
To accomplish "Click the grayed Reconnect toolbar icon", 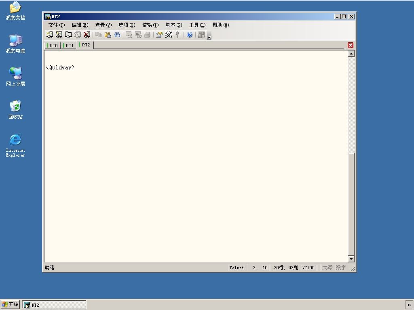I will pyautogui.click(x=78, y=35).
